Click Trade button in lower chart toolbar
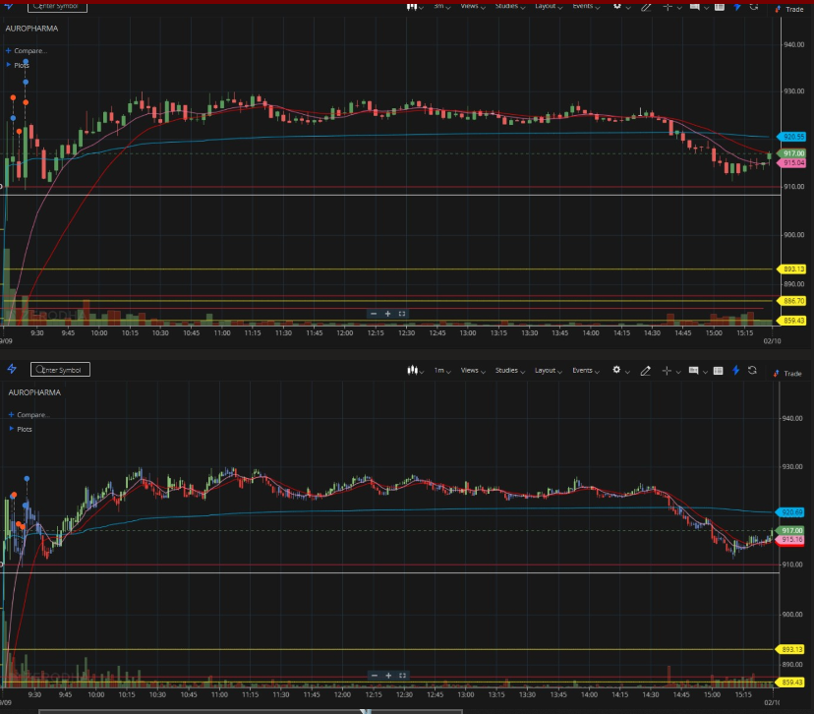This screenshot has width=814, height=714. coord(788,374)
